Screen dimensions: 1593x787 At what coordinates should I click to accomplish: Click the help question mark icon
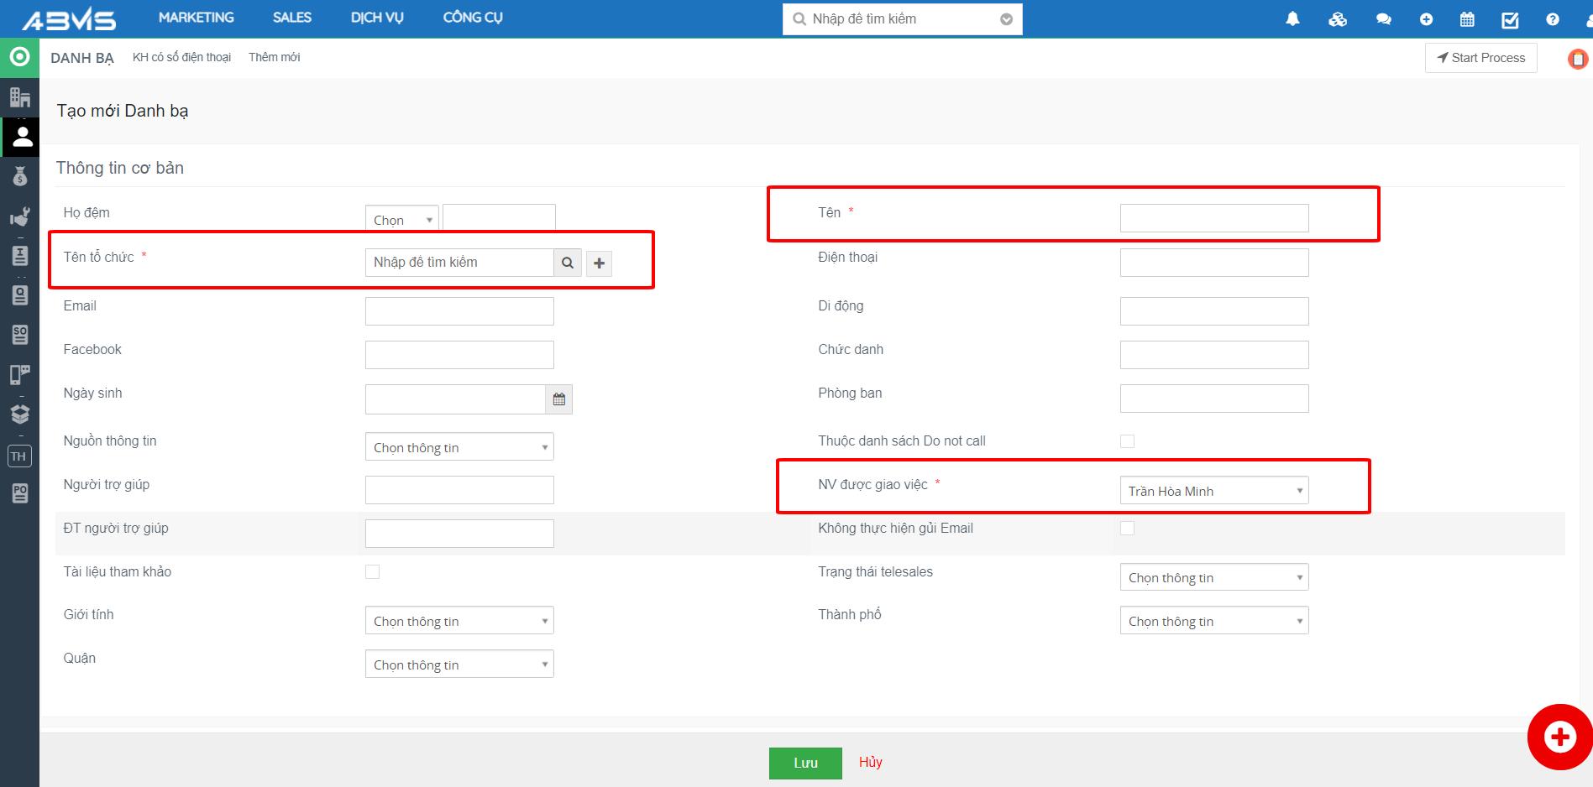pyautogui.click(x=1553, y=18)
